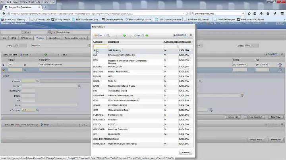This screenshot has width=286, height=160.
Task: Go to next page arrow in Select Value
Action: (x=147, y=35)
